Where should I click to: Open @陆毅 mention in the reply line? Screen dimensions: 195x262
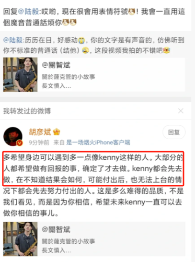click(x=28, y=12)
